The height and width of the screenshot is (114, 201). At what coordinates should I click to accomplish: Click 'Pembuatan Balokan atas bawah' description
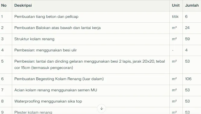[x=57, y=28]
